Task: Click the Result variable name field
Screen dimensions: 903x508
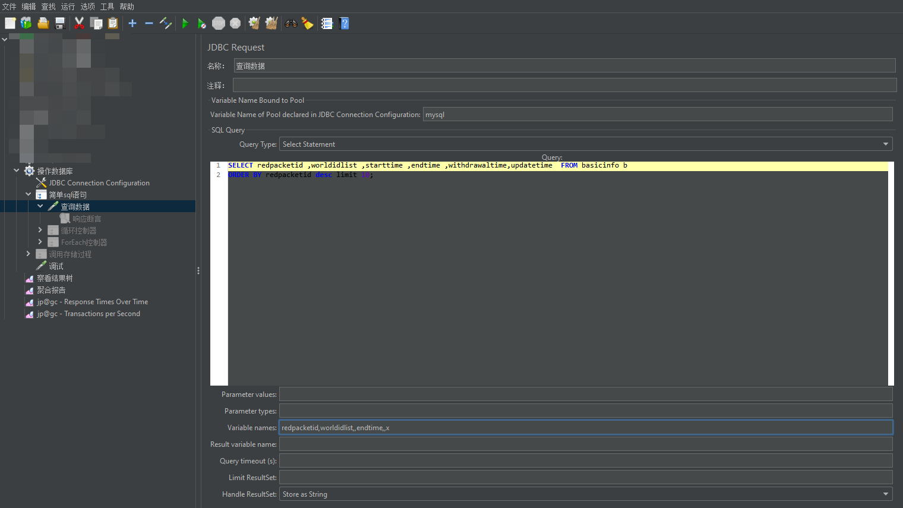Action: pos(586,444)
